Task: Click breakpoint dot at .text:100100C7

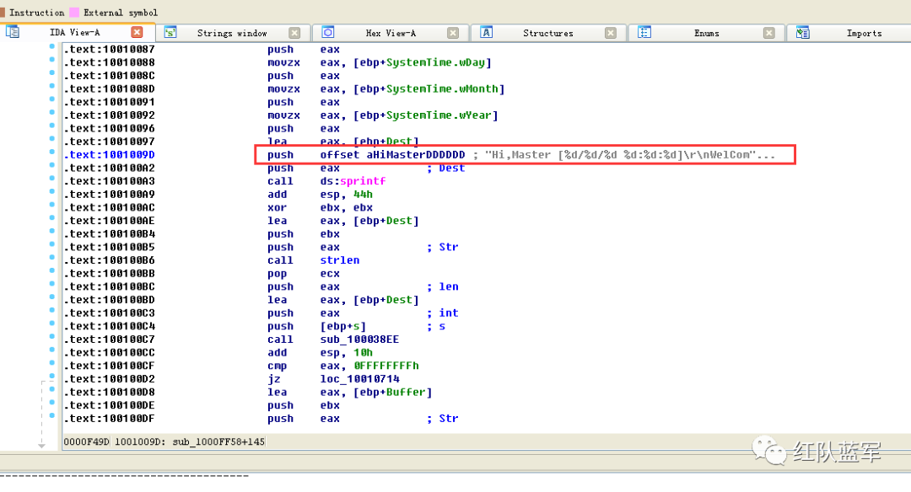Action: click(x=51, y=337)
